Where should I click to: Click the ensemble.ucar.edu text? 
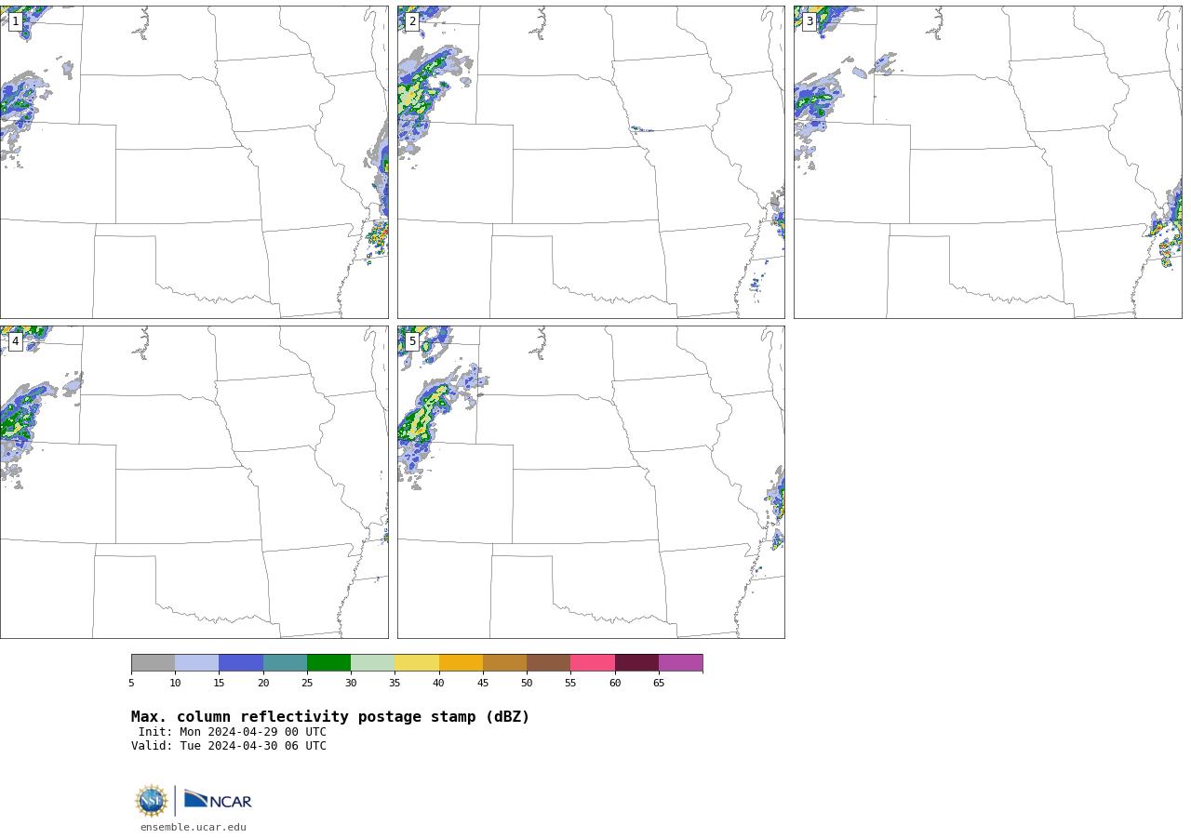point(194,827)
